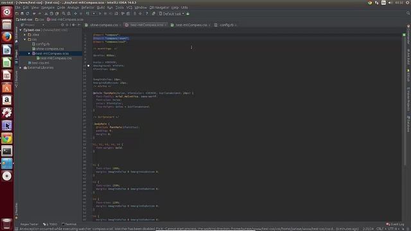The height and width of the screenshot is (231, 411).
Task: Open the TODO tool window
Action: point(50,224)
